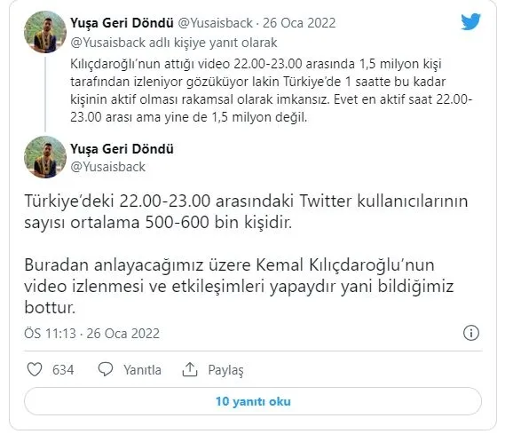
Task: Open '@Yusaisback' handle in top tweet header
Action: point(216,23)
